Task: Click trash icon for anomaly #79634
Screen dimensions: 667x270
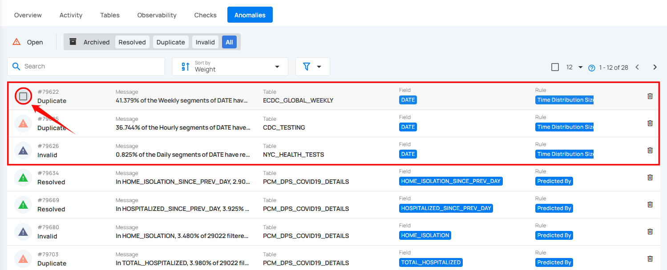Action: coord(650,177)
